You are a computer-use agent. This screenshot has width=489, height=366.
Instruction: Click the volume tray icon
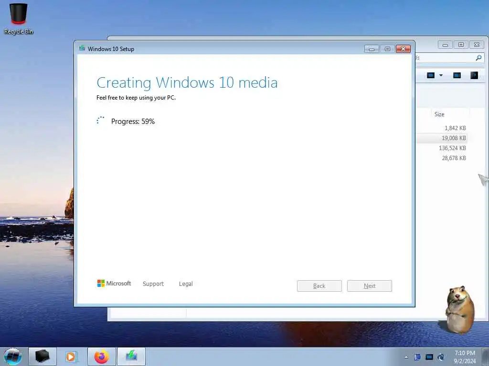441,357
